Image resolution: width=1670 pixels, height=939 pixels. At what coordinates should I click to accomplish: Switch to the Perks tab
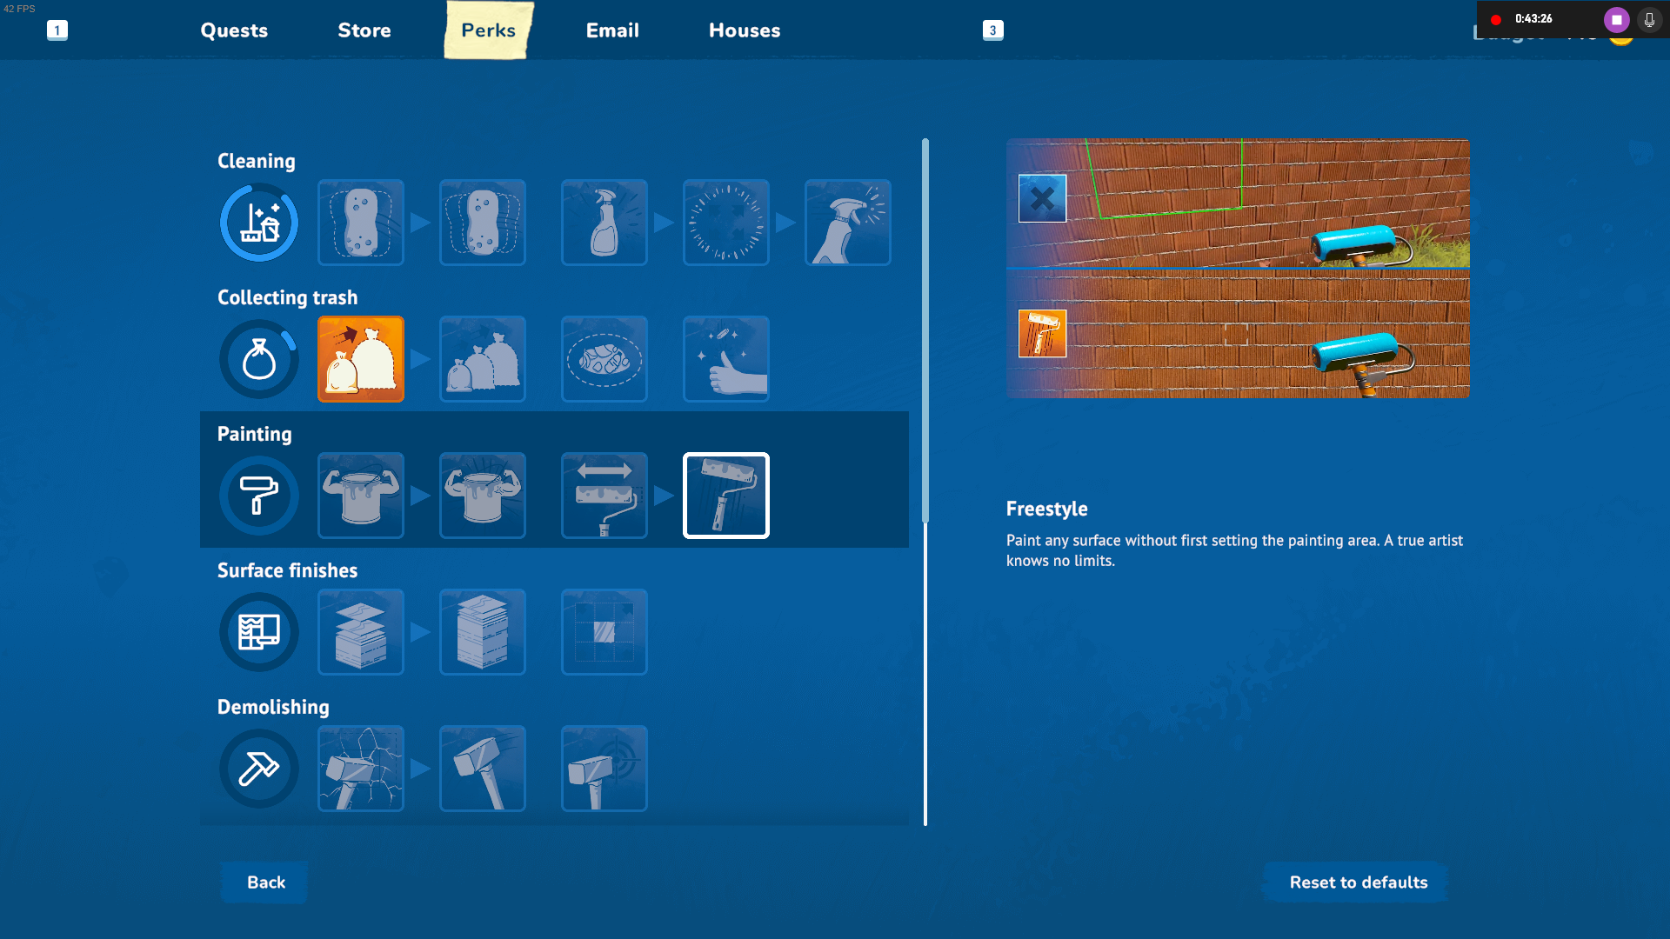pyautogui.click(x=489, y=30)
